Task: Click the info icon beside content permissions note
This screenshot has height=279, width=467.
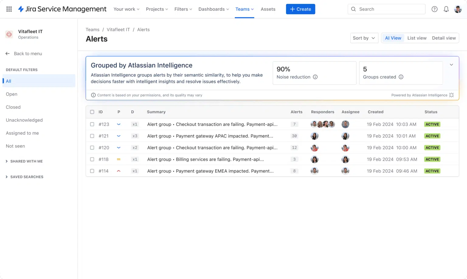Action: [x=93, y=95]
